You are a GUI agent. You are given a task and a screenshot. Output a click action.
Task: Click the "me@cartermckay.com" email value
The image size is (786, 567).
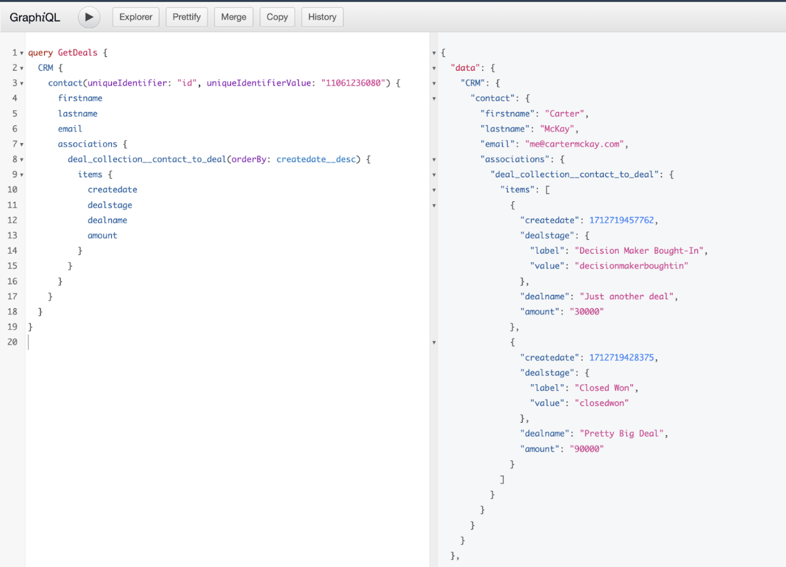575,144
